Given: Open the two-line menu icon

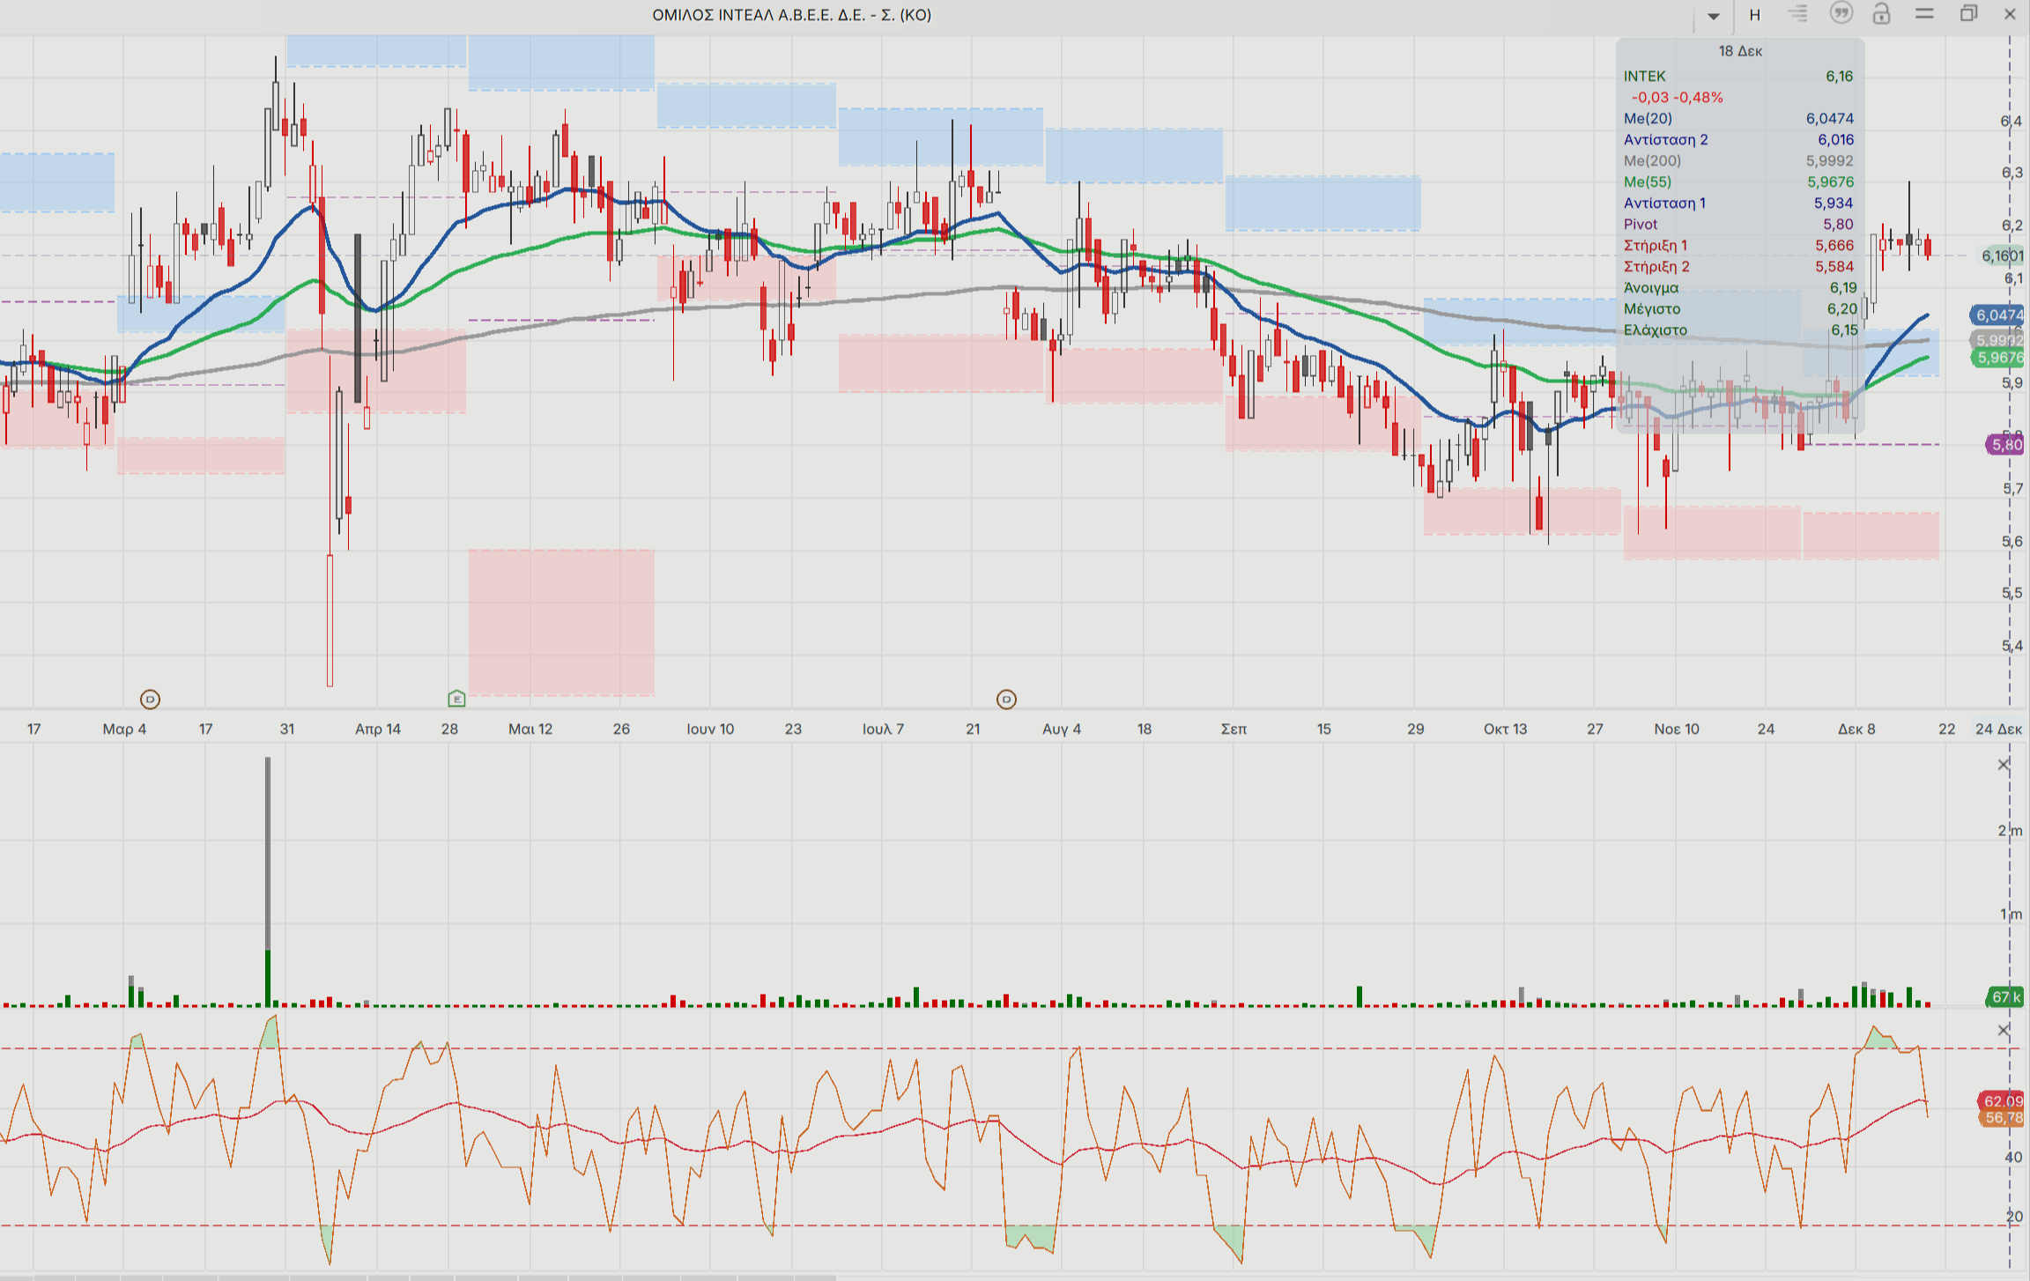Looking at the screenshot, I should 1924,14.
